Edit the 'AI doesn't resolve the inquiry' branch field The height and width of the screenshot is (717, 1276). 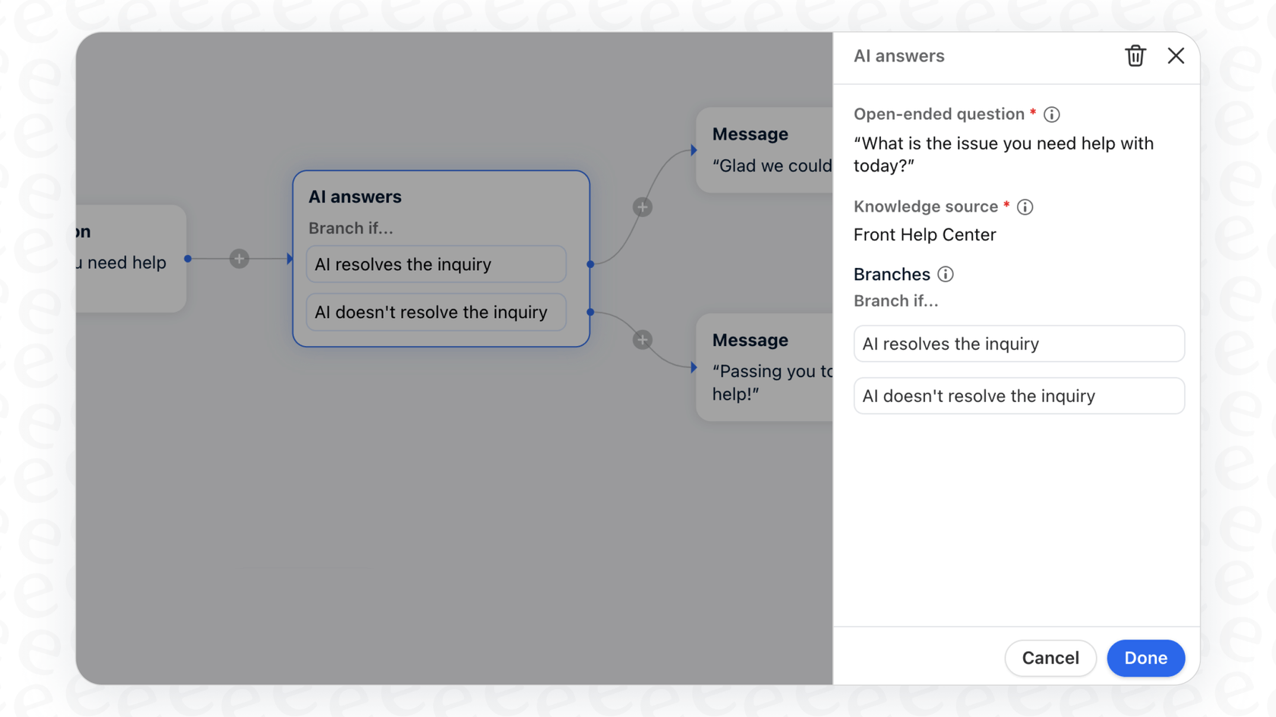(x=1019, y=395)
